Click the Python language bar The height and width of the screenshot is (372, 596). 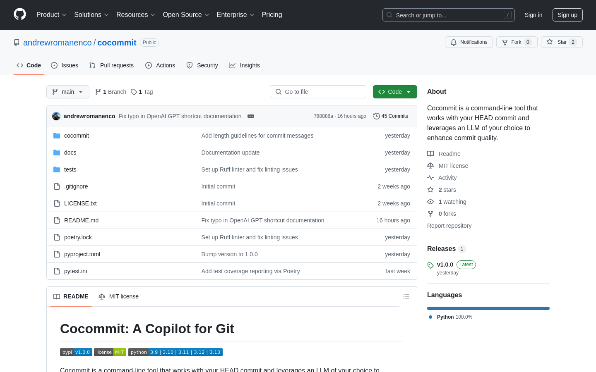pos(488,308)
